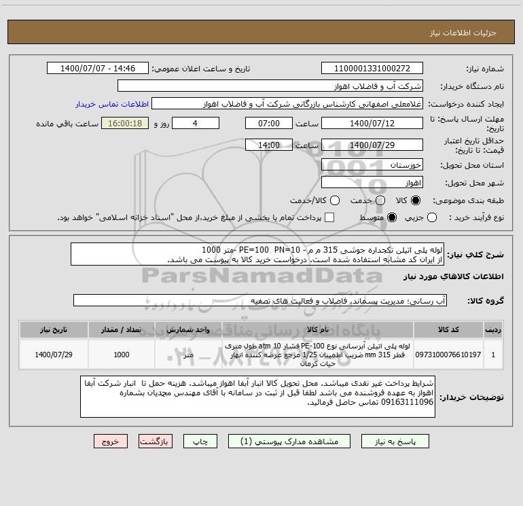Click buyer organization name field

[270, 86]
